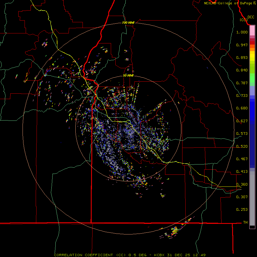Viewport: 257px width, 257px height.
Task: Click the TH threshold label on the scale
Action: (x=245, y=222)
